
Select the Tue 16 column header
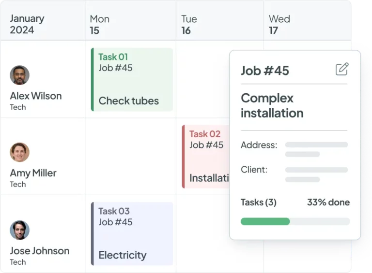coord(189,24)
